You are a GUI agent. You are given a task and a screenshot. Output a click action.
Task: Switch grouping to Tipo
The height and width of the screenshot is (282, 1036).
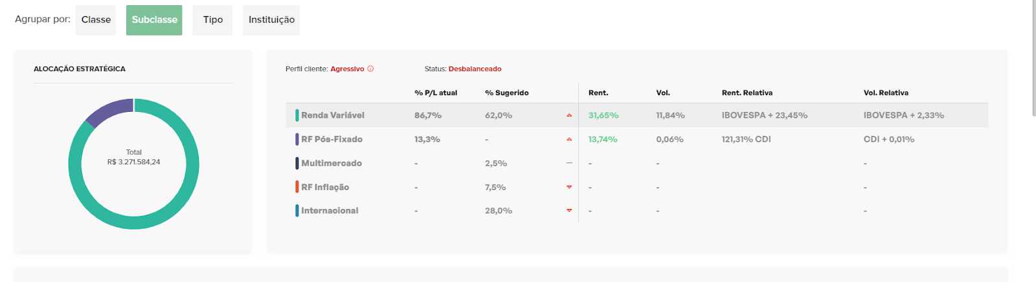(x=212, y=20)
